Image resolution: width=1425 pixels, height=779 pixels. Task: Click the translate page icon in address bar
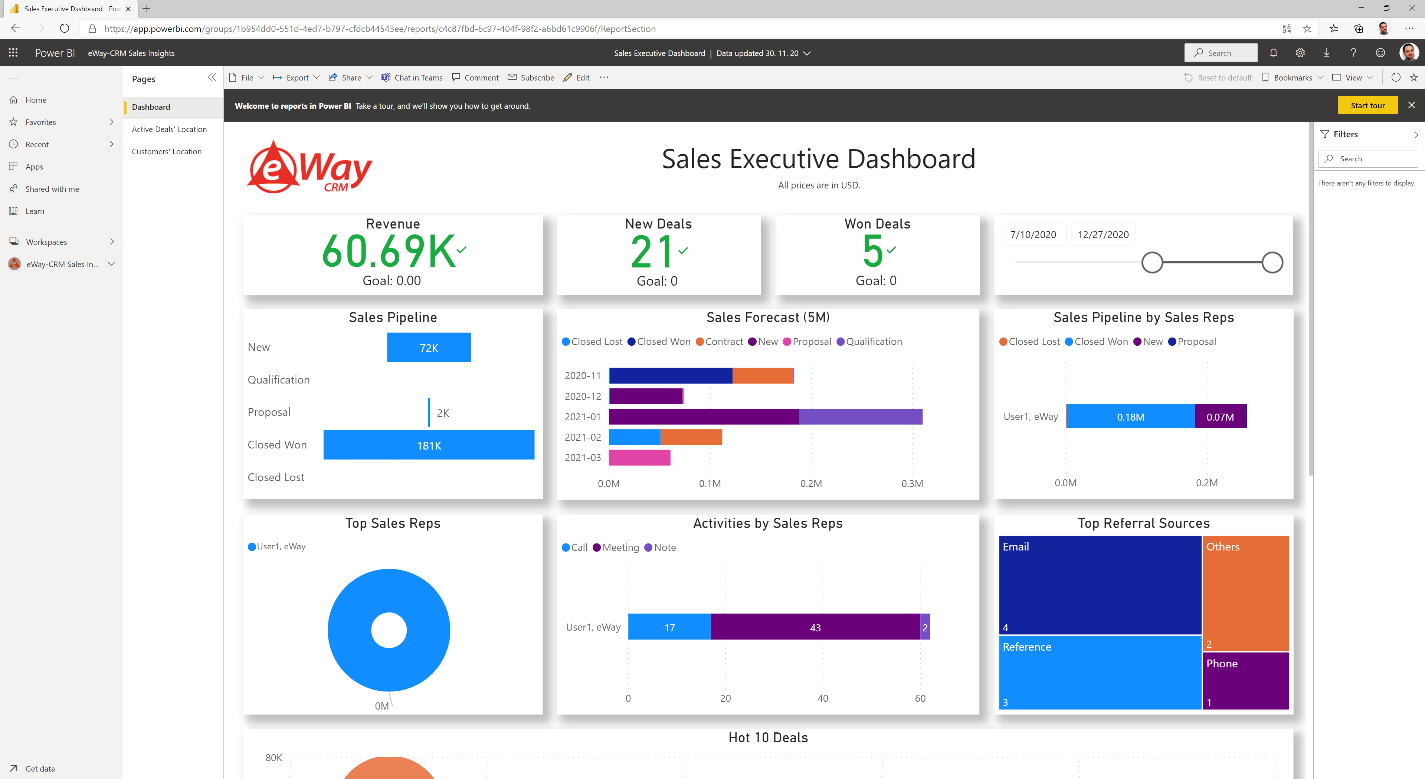click(x=1287, y=29)
